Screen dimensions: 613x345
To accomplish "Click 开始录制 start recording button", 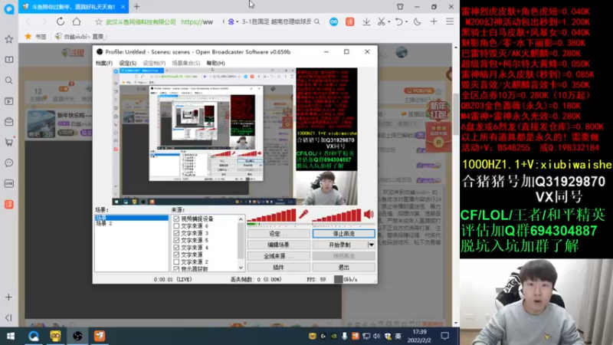I will click(339, 245).
